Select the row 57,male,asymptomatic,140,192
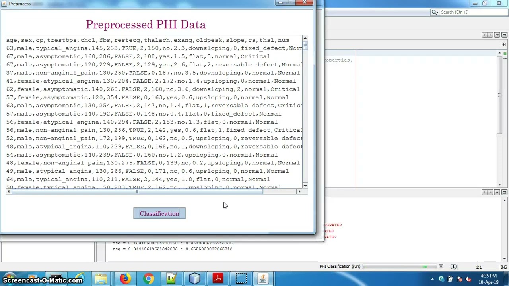Viewport: 509px width, 286px height. point(144,114)
